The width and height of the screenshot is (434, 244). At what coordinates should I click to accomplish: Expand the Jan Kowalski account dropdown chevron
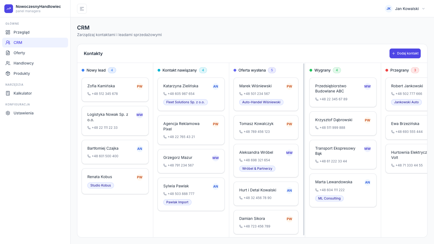pos(423,9)
